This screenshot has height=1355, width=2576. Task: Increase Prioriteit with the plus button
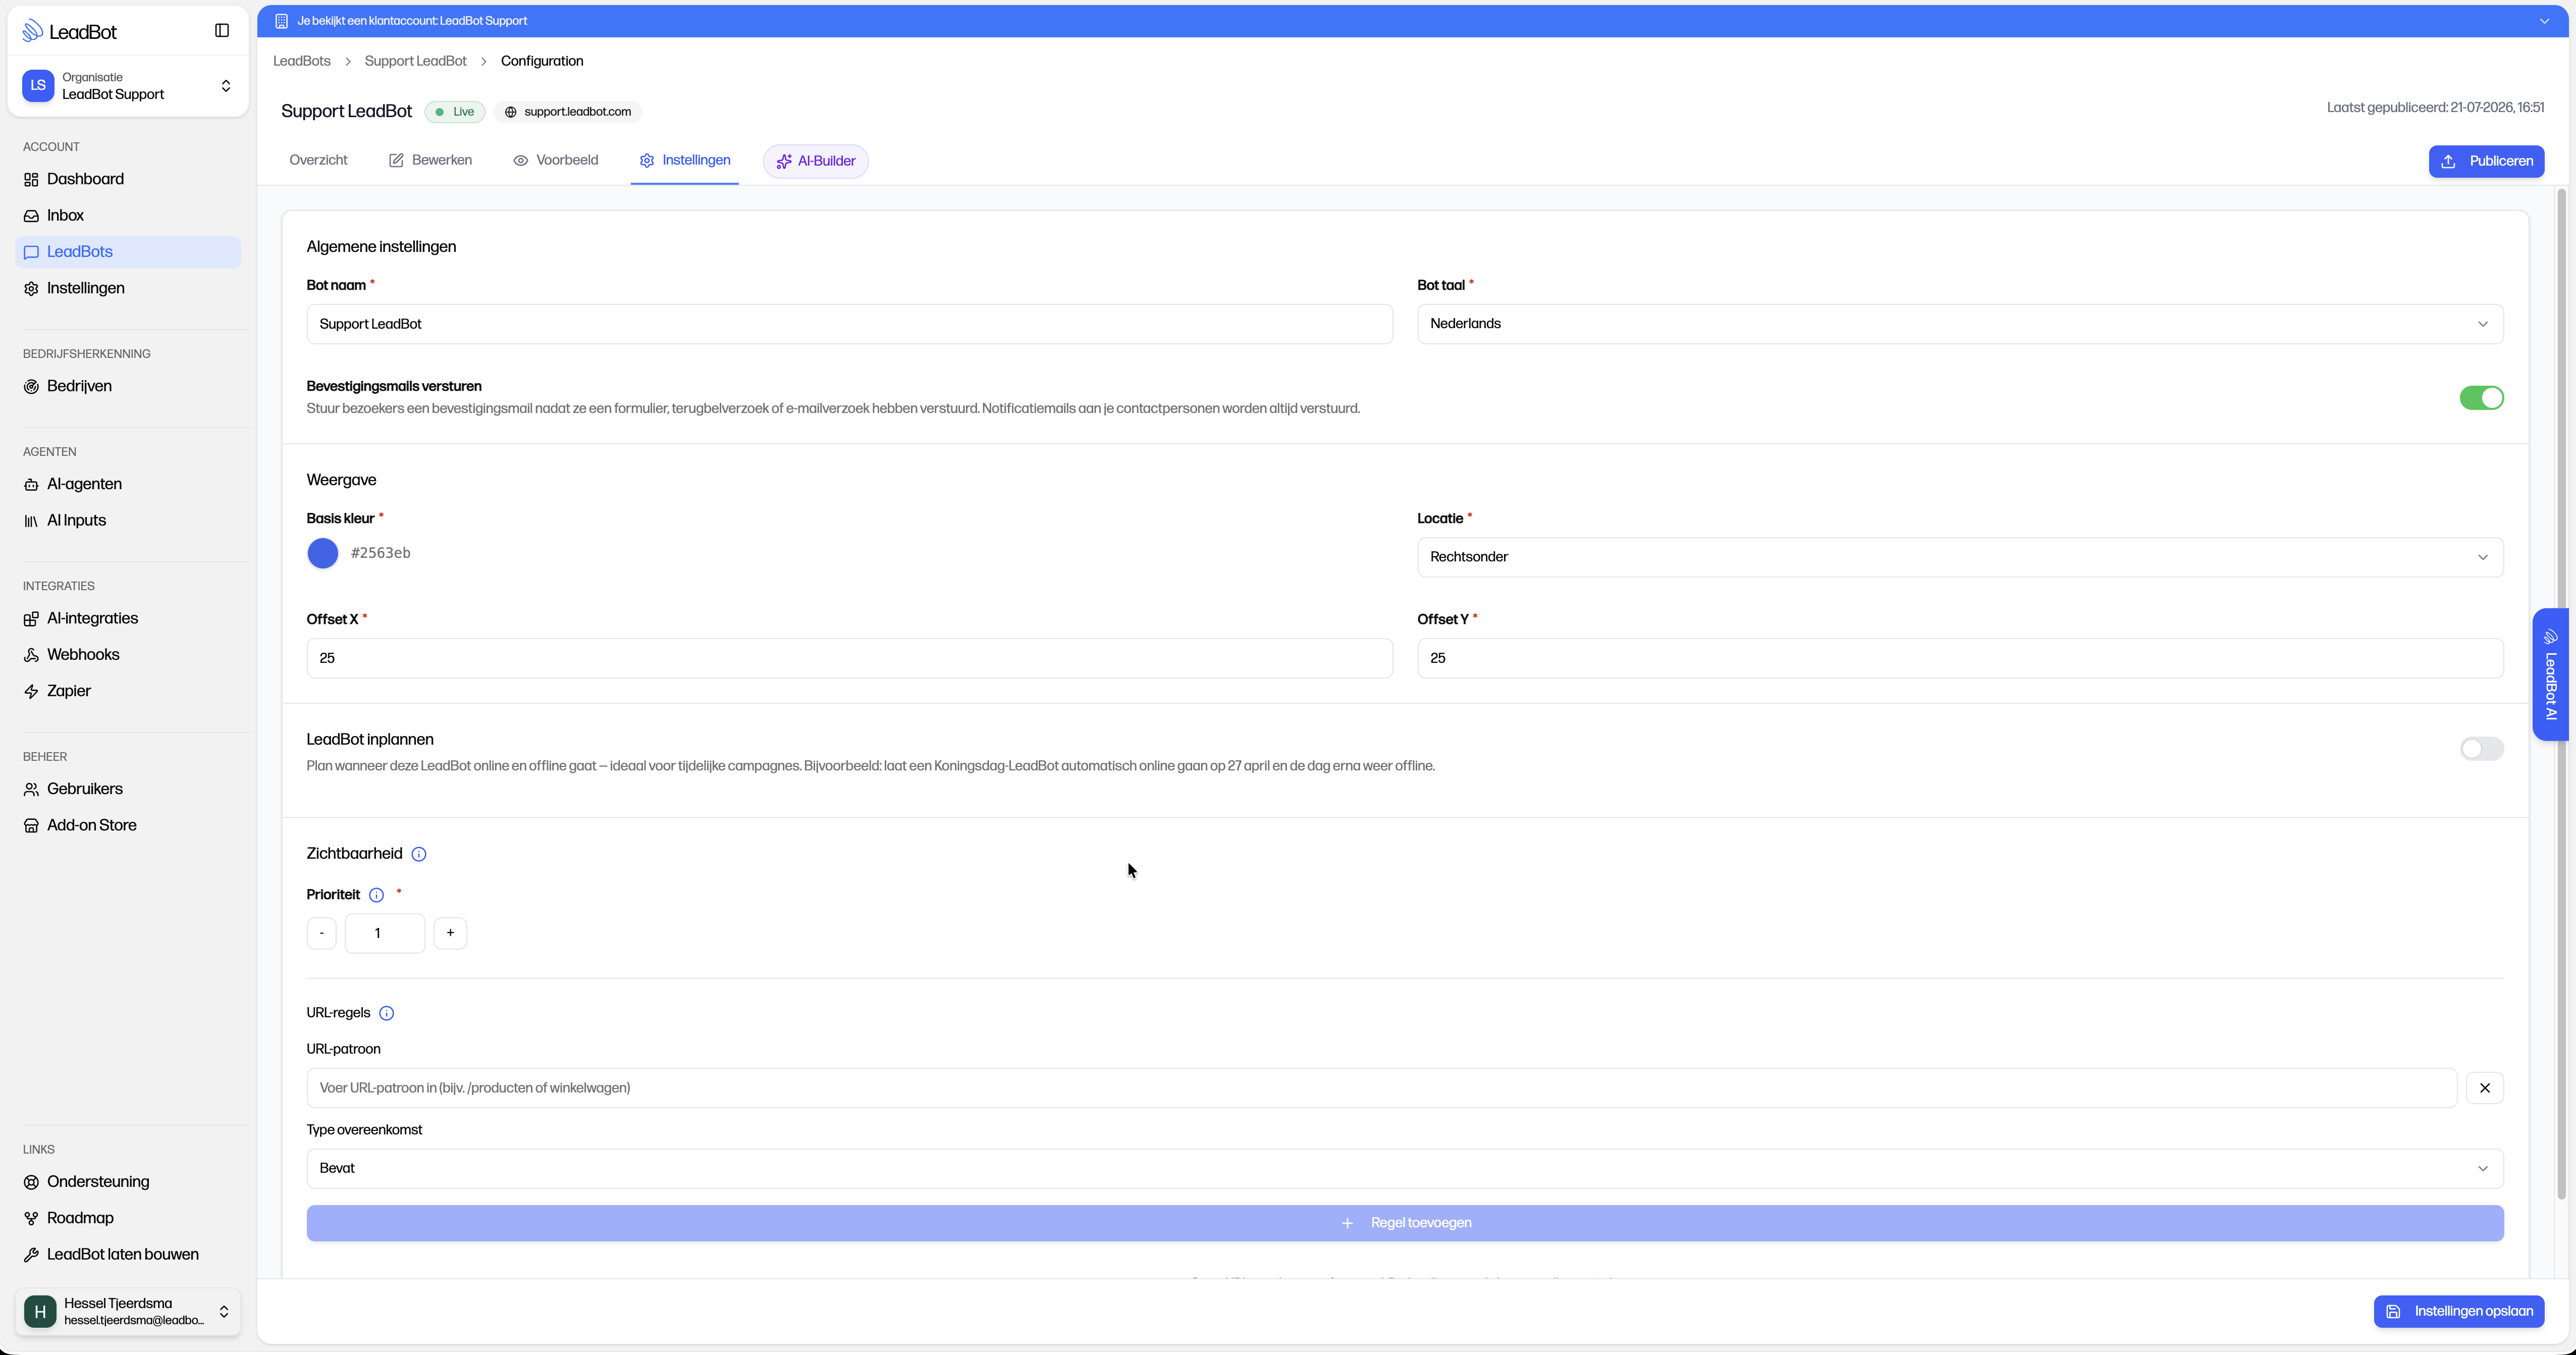coord(450,933)
